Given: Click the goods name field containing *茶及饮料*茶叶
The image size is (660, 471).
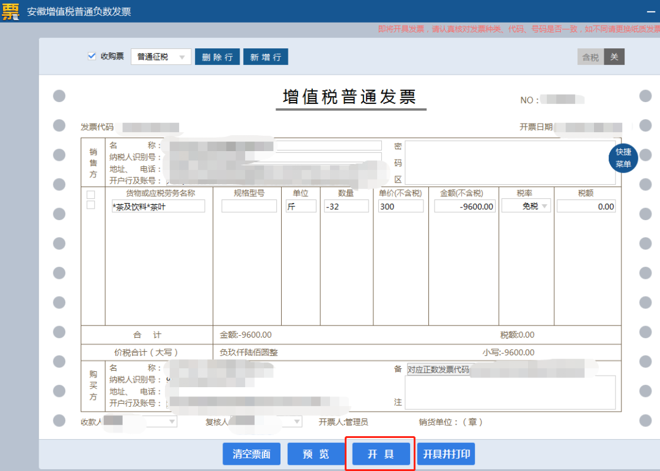Looking at the screenshot, I should [x=158, y=206].
